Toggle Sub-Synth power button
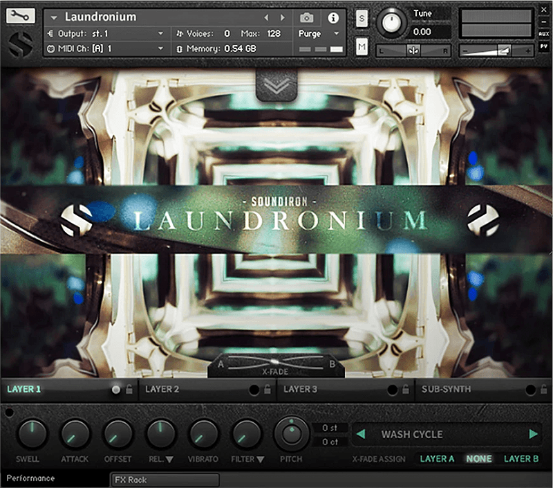 [x=530, y=390]
